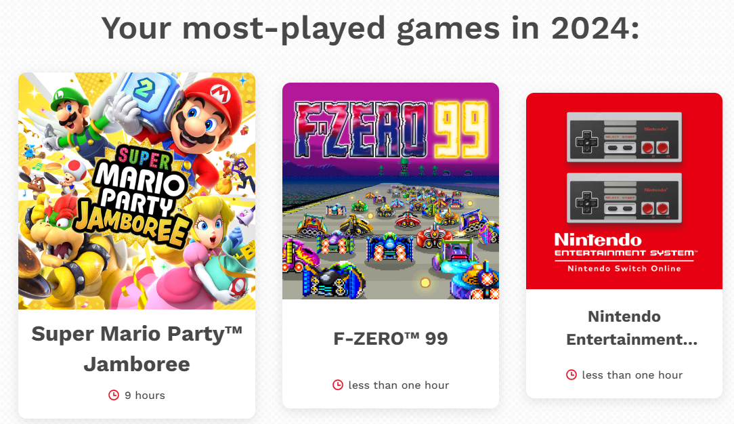
Task: Click the truncated Nintendo Entertainment... title
Action: point(632,328)
